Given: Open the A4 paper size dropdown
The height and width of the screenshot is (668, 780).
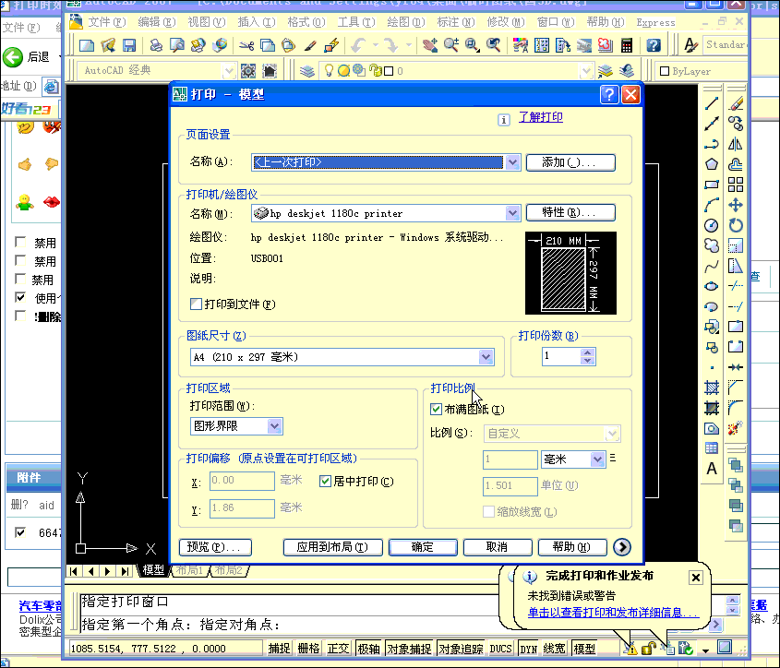Looking at the screenshot, I should click(x=486, y=356).
